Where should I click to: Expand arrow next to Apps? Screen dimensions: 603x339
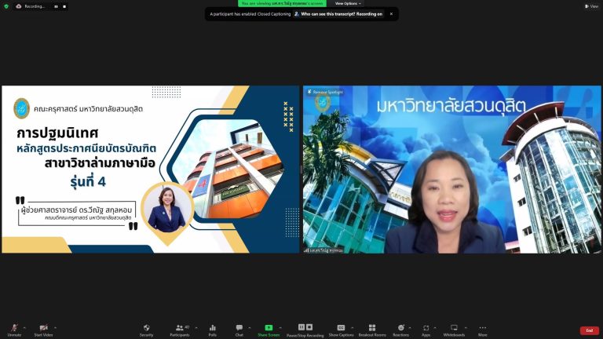[x=435, y=328]
